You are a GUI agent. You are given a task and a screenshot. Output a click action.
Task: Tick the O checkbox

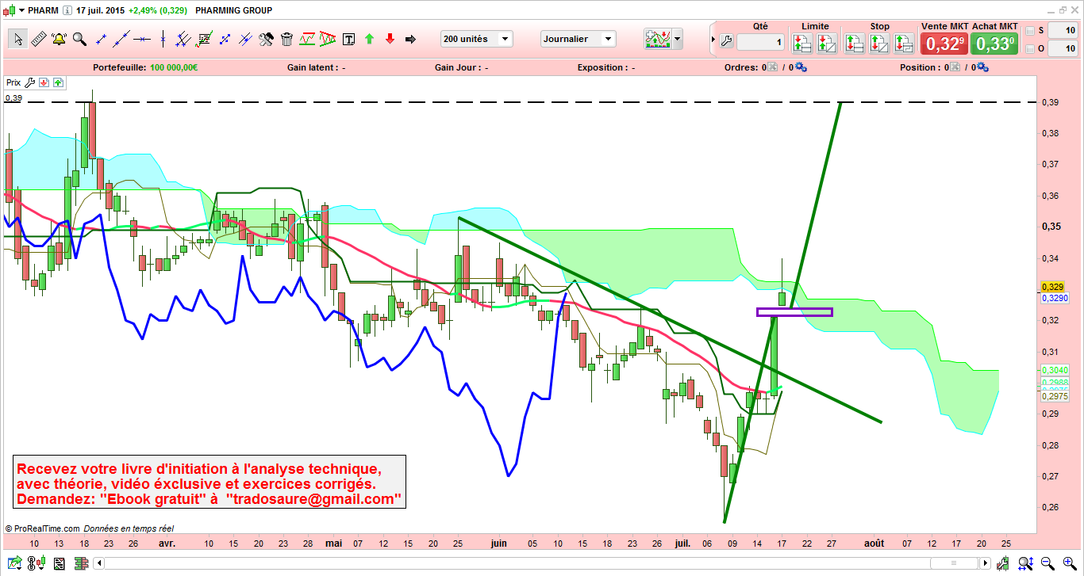coord(1030,49)
